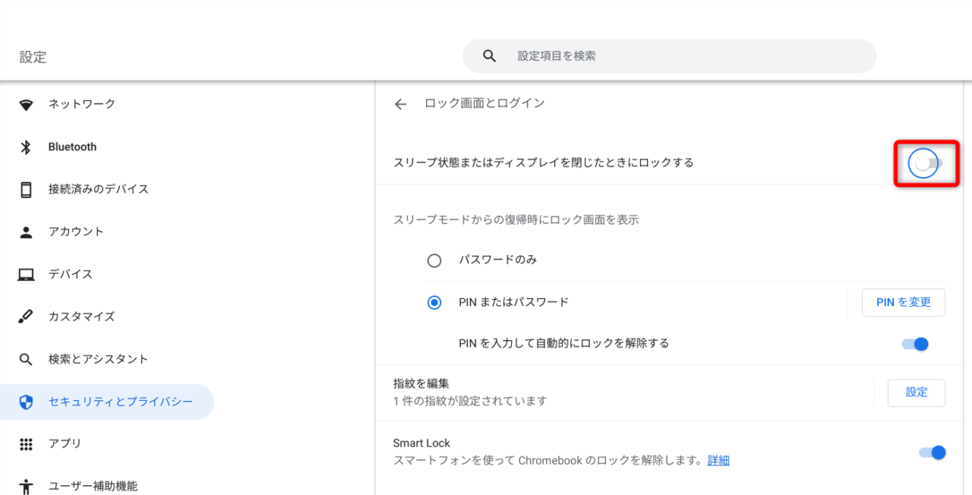Disable the Smart Lock toggle

(932, 452)
